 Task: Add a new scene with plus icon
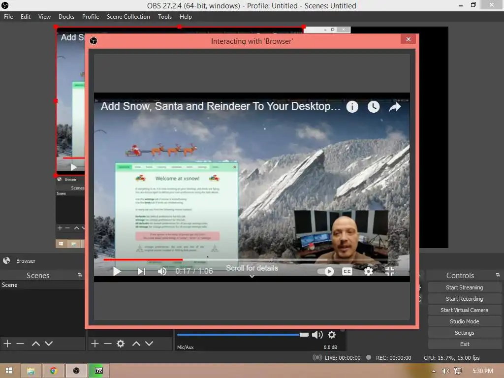[x=7, y=344]
